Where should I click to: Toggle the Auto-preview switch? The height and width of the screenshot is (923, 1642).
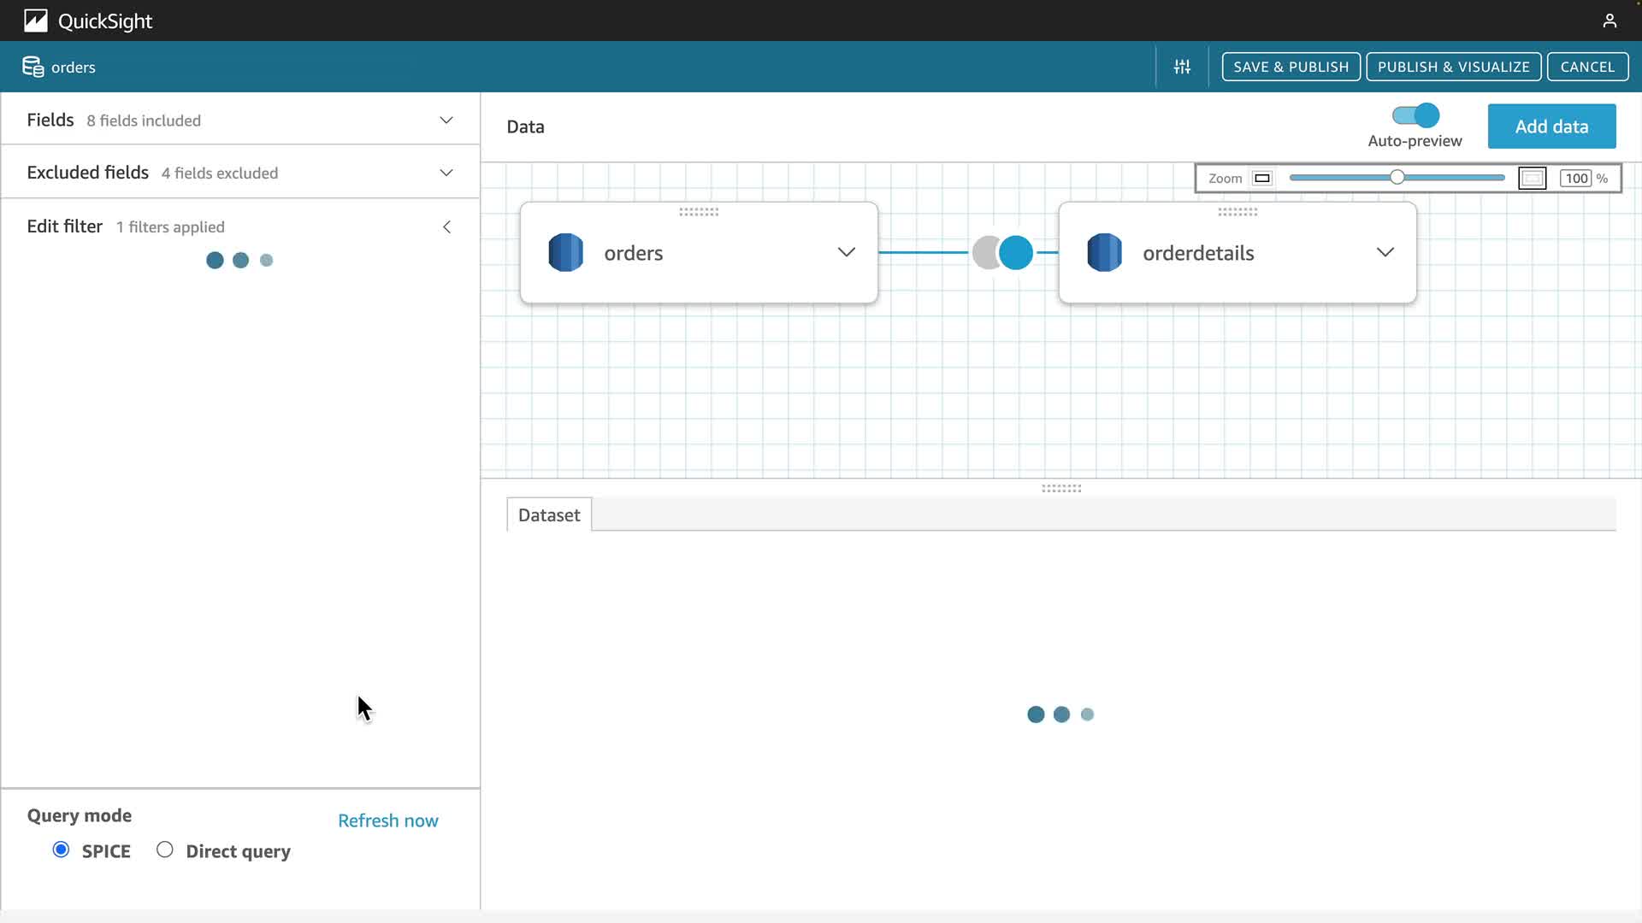coord(1415,115)
